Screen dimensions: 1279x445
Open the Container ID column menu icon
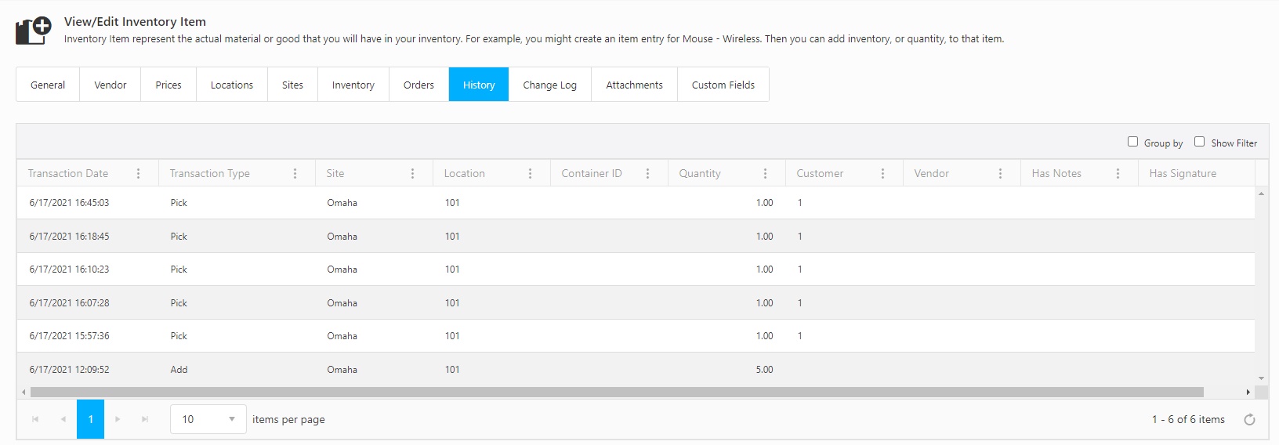[647, 174]
